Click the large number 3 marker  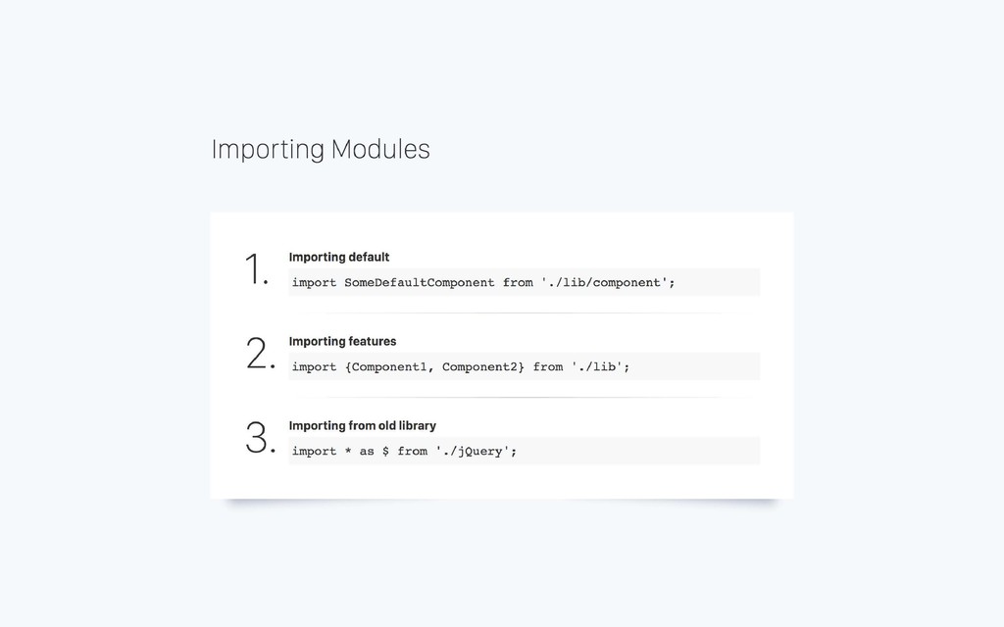(x=260, y=438)
